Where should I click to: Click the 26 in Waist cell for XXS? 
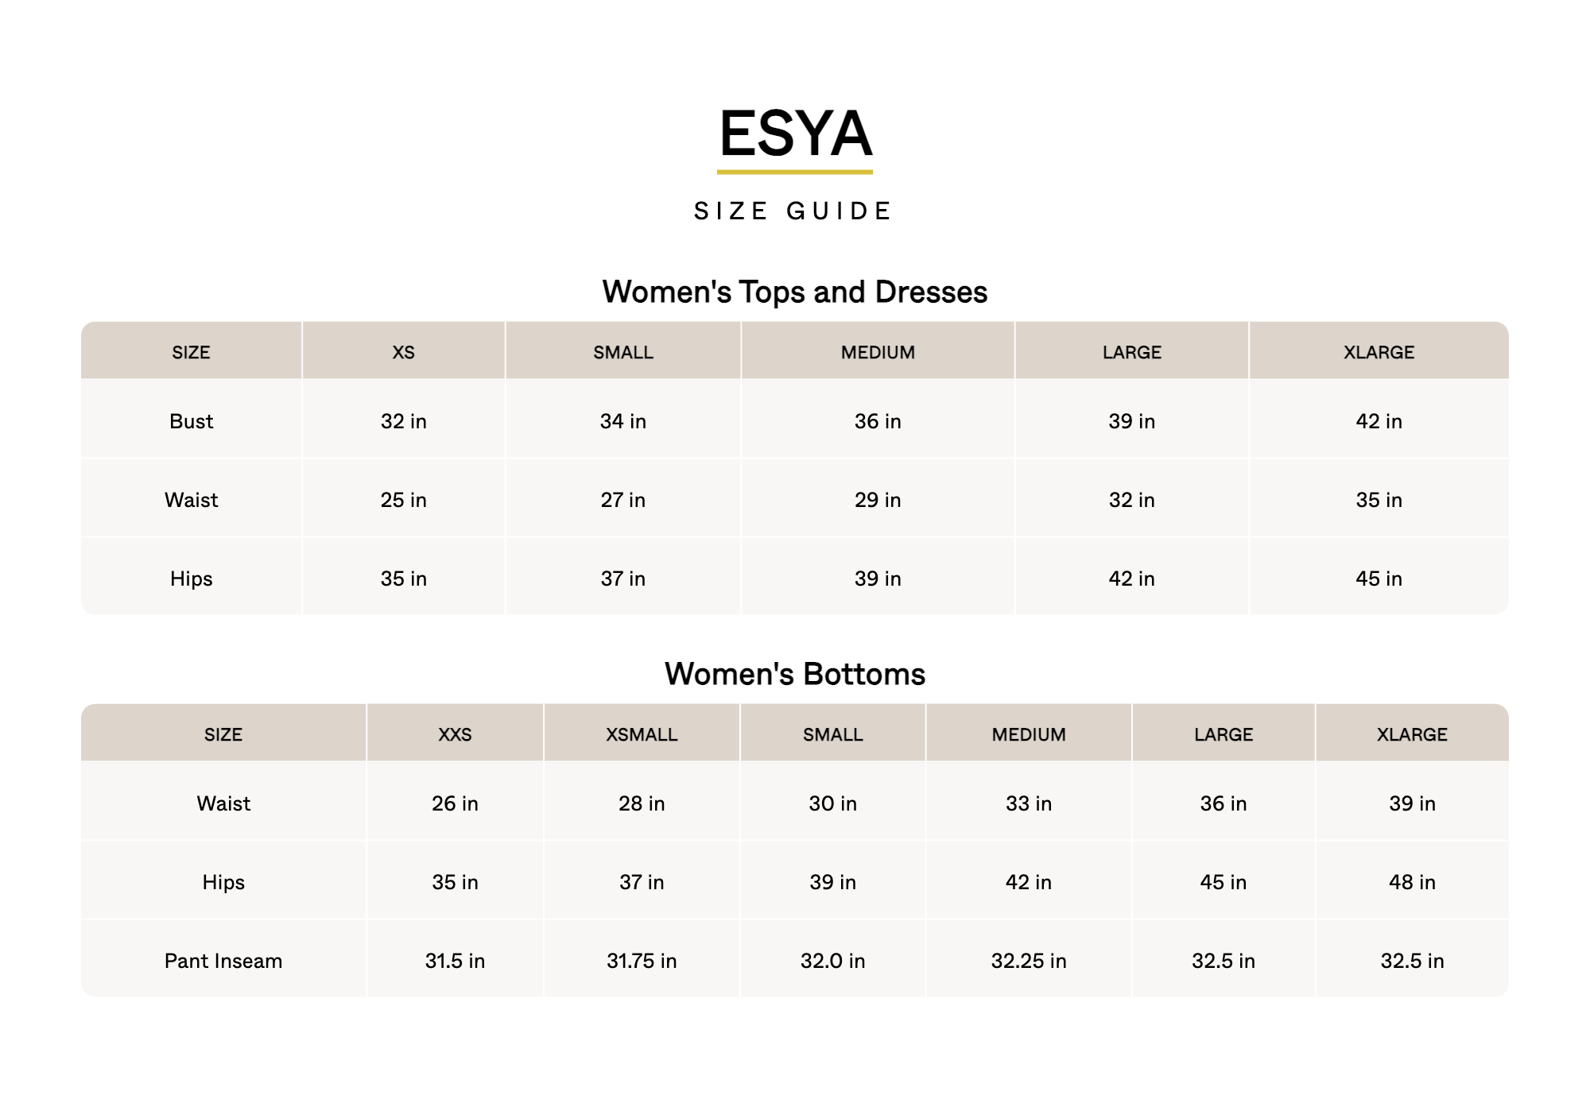[x=455, y=803]
